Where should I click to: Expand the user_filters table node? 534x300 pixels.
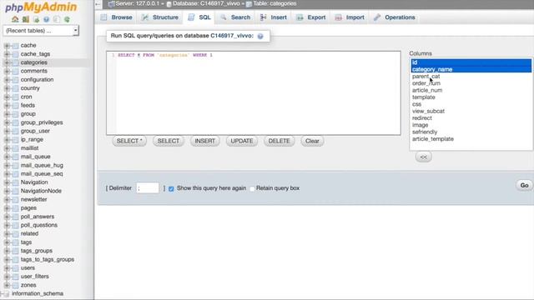pos(7,277)
